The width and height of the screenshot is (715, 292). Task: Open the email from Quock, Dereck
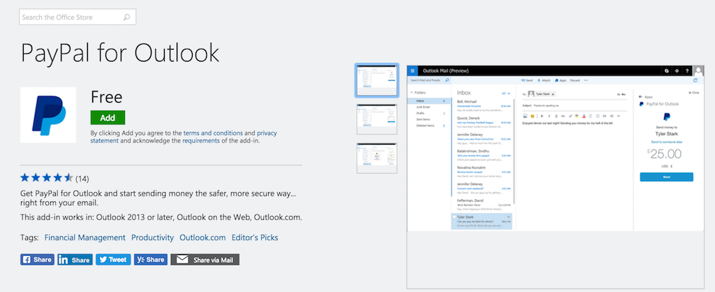point(483,122)
